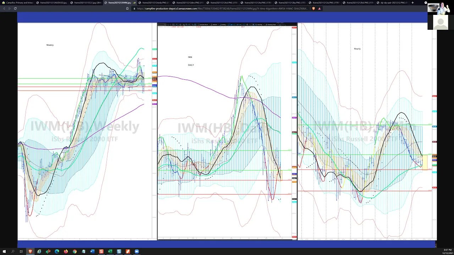Click the 'Hourly' label on the right chart

(x=357, y=49)
